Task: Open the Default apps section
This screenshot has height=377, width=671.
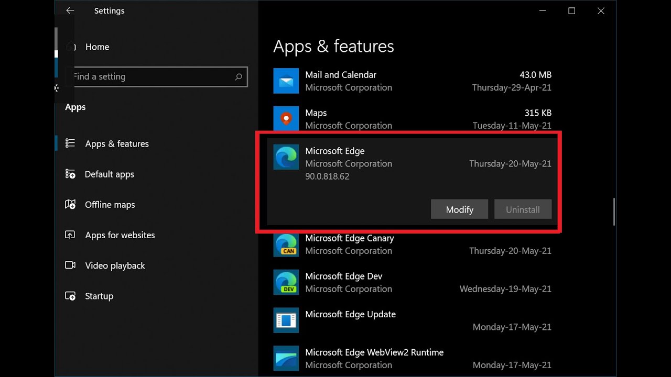Action: 110,174
